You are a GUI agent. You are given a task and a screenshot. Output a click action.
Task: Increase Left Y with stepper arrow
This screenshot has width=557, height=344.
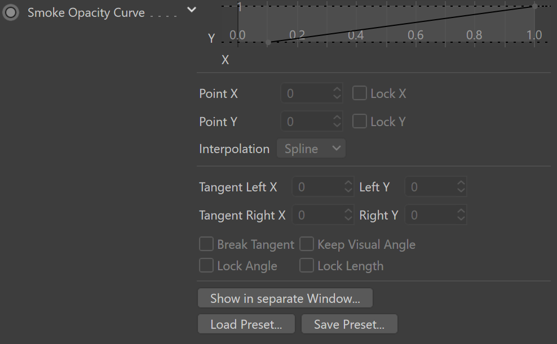click(461, 183)
